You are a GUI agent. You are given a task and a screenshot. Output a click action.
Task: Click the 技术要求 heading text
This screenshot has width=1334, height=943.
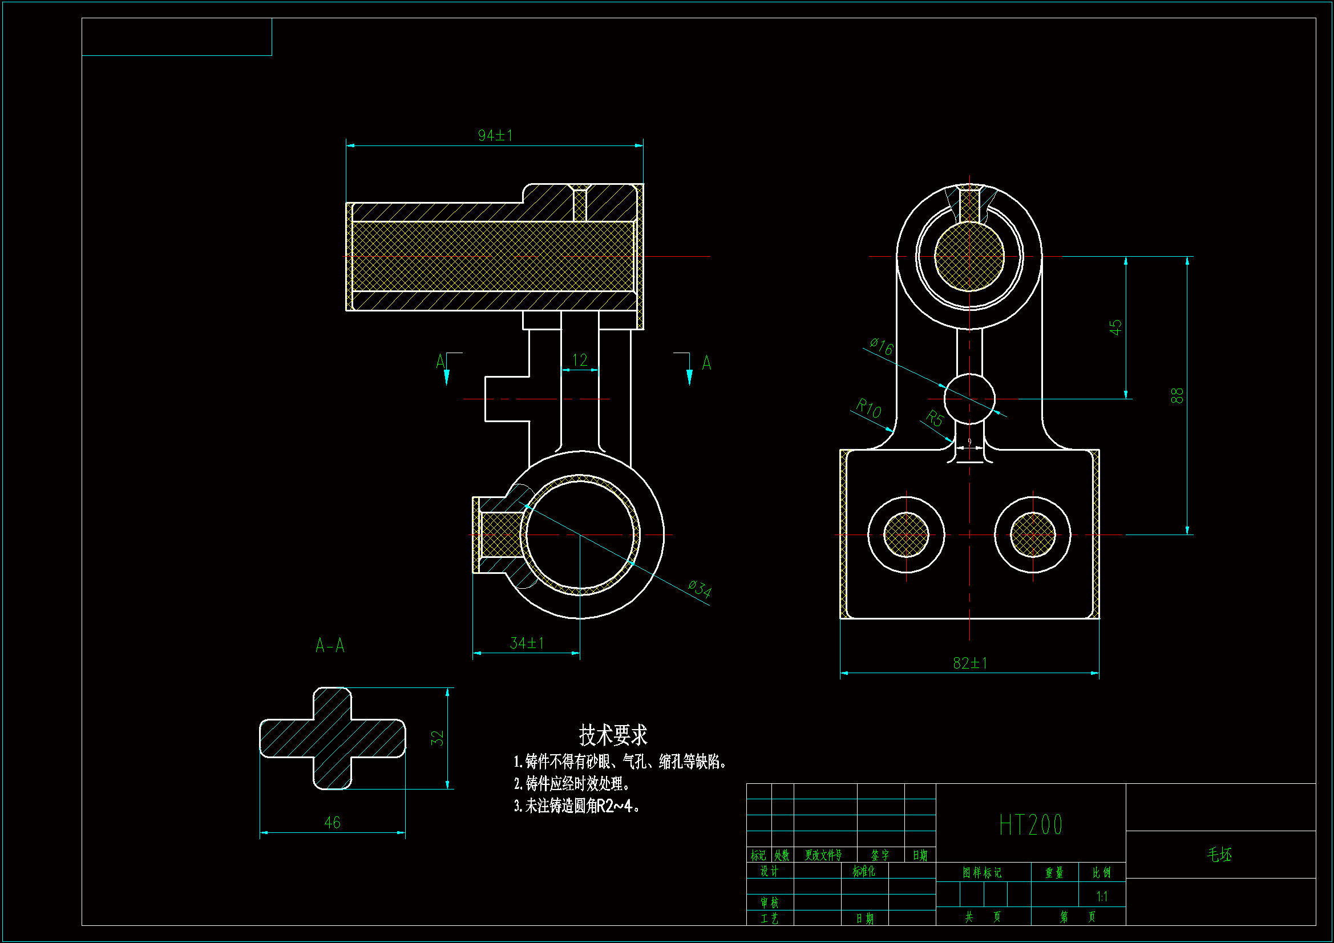(x=613, y=735)
